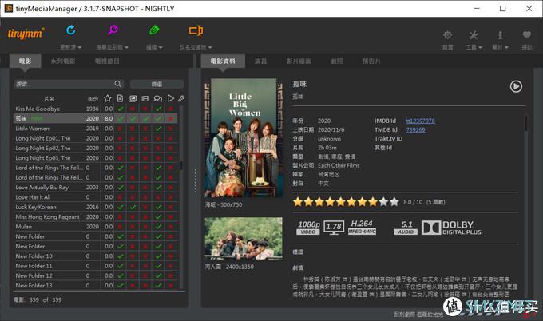The height and width of the screenshot is (321, 543).
Task: Sort by the subtitles speech-bubble column icon
Action: (158, 99)
